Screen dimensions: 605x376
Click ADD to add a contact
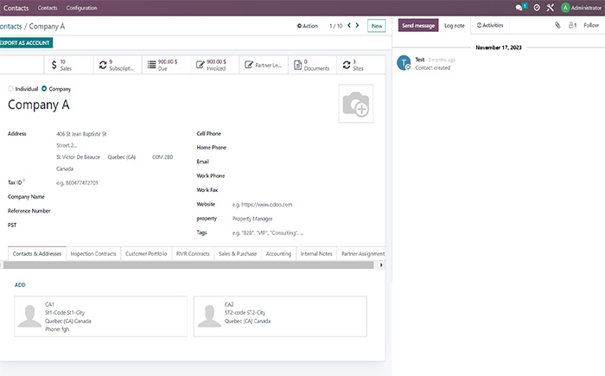[20, 285]
